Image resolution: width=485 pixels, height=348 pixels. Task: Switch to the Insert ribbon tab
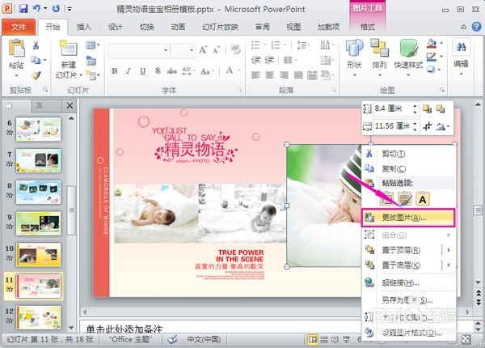click(x=84, y=27)
